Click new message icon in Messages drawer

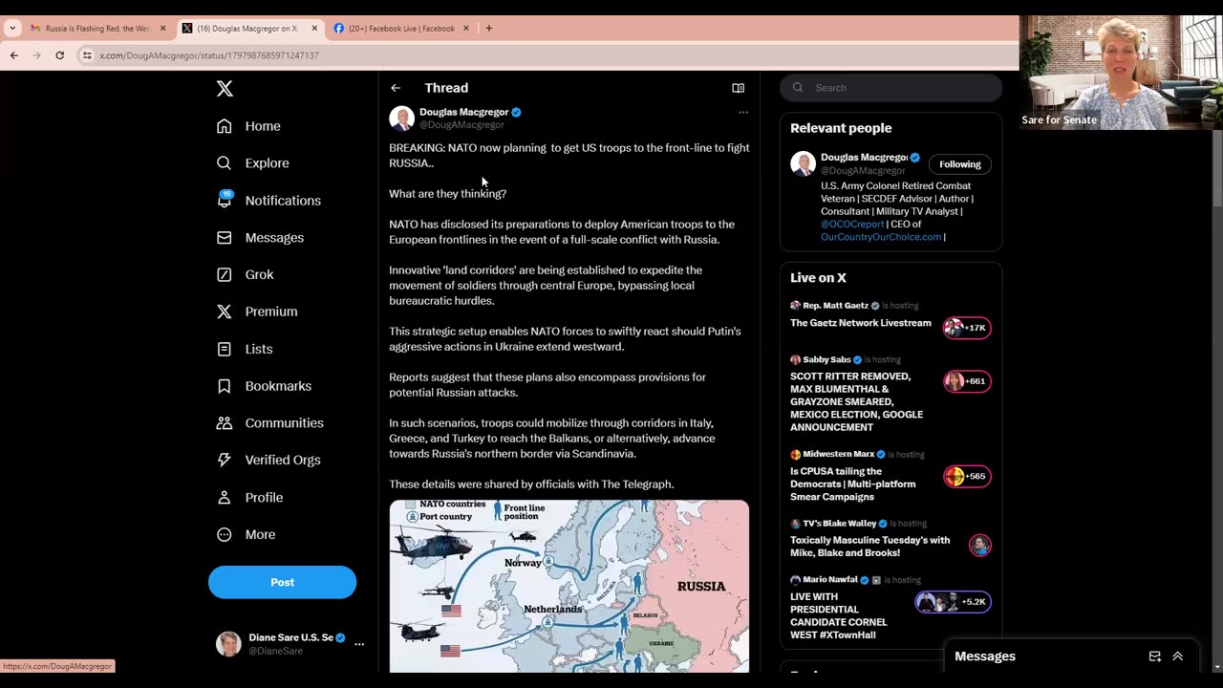pos(1154,656)
